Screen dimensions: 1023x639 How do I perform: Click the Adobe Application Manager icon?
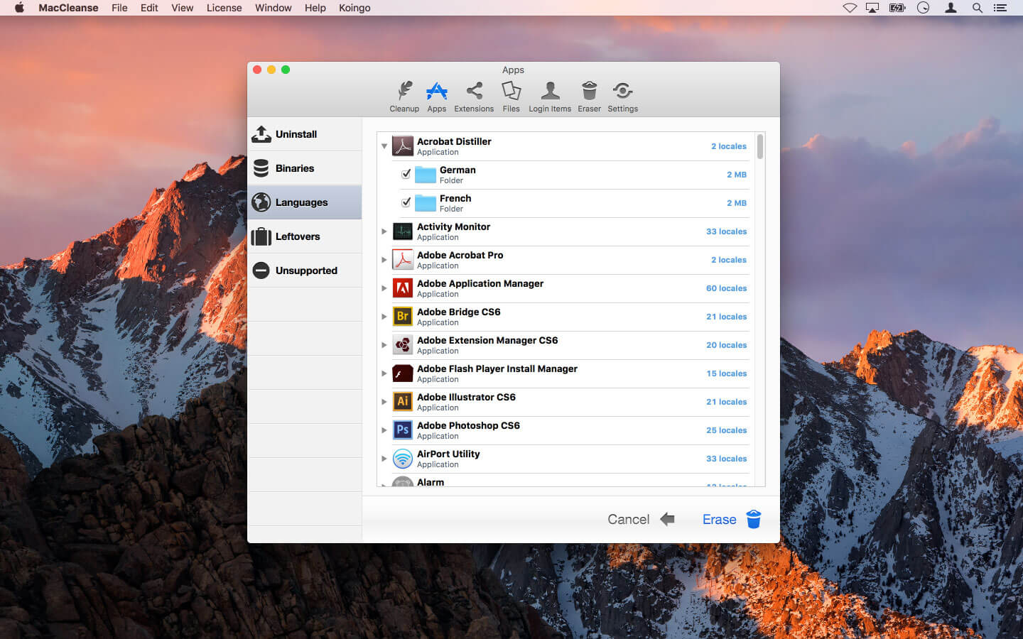click(x=403, y=288)
